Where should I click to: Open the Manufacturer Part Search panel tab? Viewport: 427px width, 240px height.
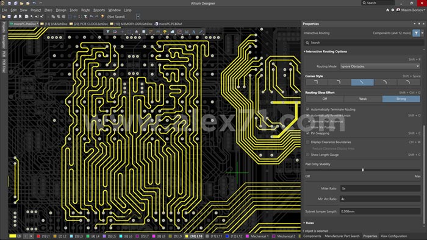(342, 236)
